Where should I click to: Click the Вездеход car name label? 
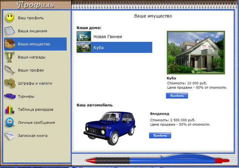click(160, 114)
